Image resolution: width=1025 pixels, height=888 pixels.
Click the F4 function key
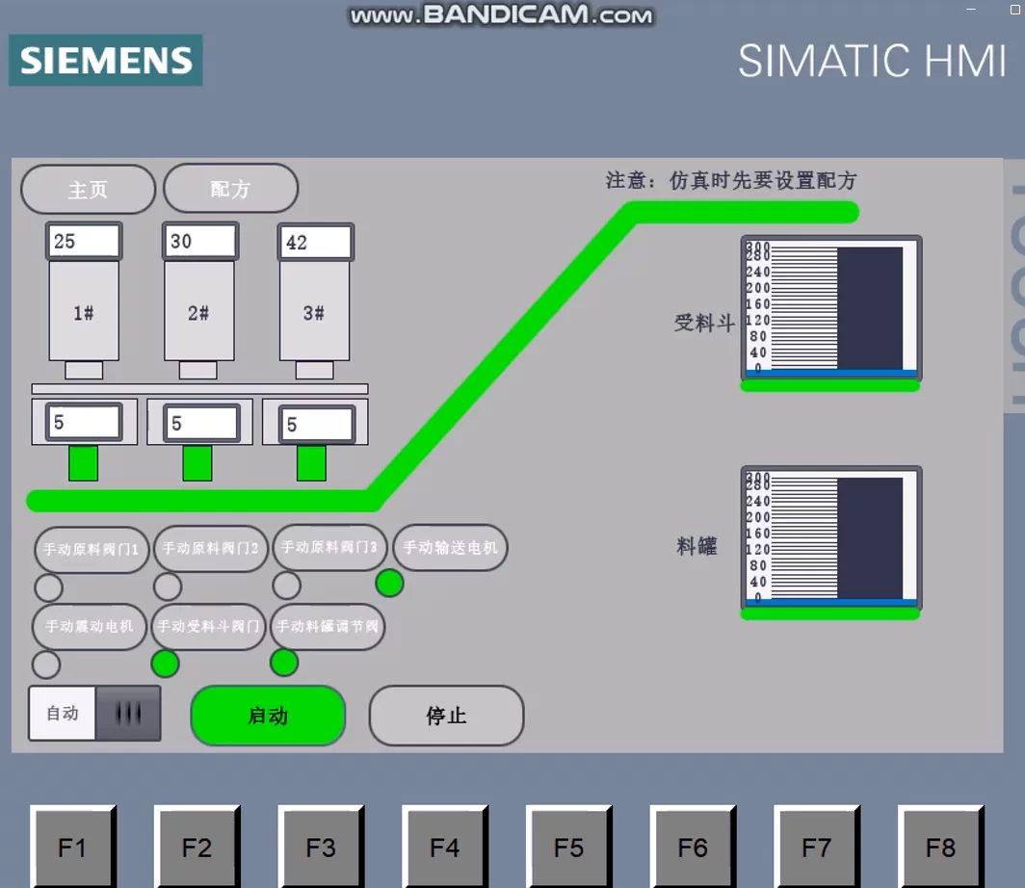(x=445, y=848)
